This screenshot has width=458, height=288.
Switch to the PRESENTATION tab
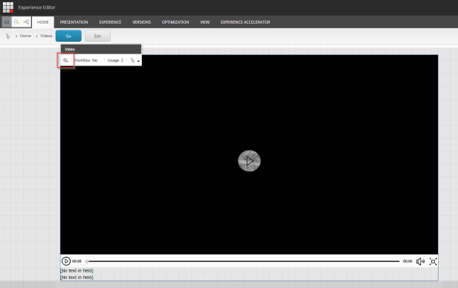click(74, 22)
